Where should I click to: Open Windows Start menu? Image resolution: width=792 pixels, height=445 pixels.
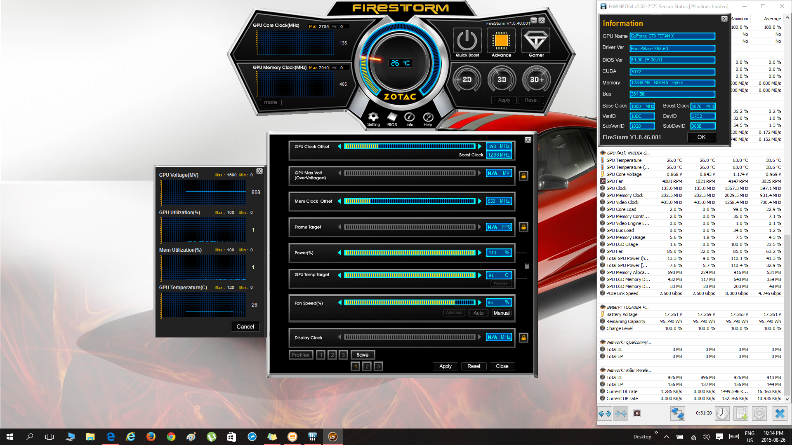pyautogui.click(x=10, y=437)
